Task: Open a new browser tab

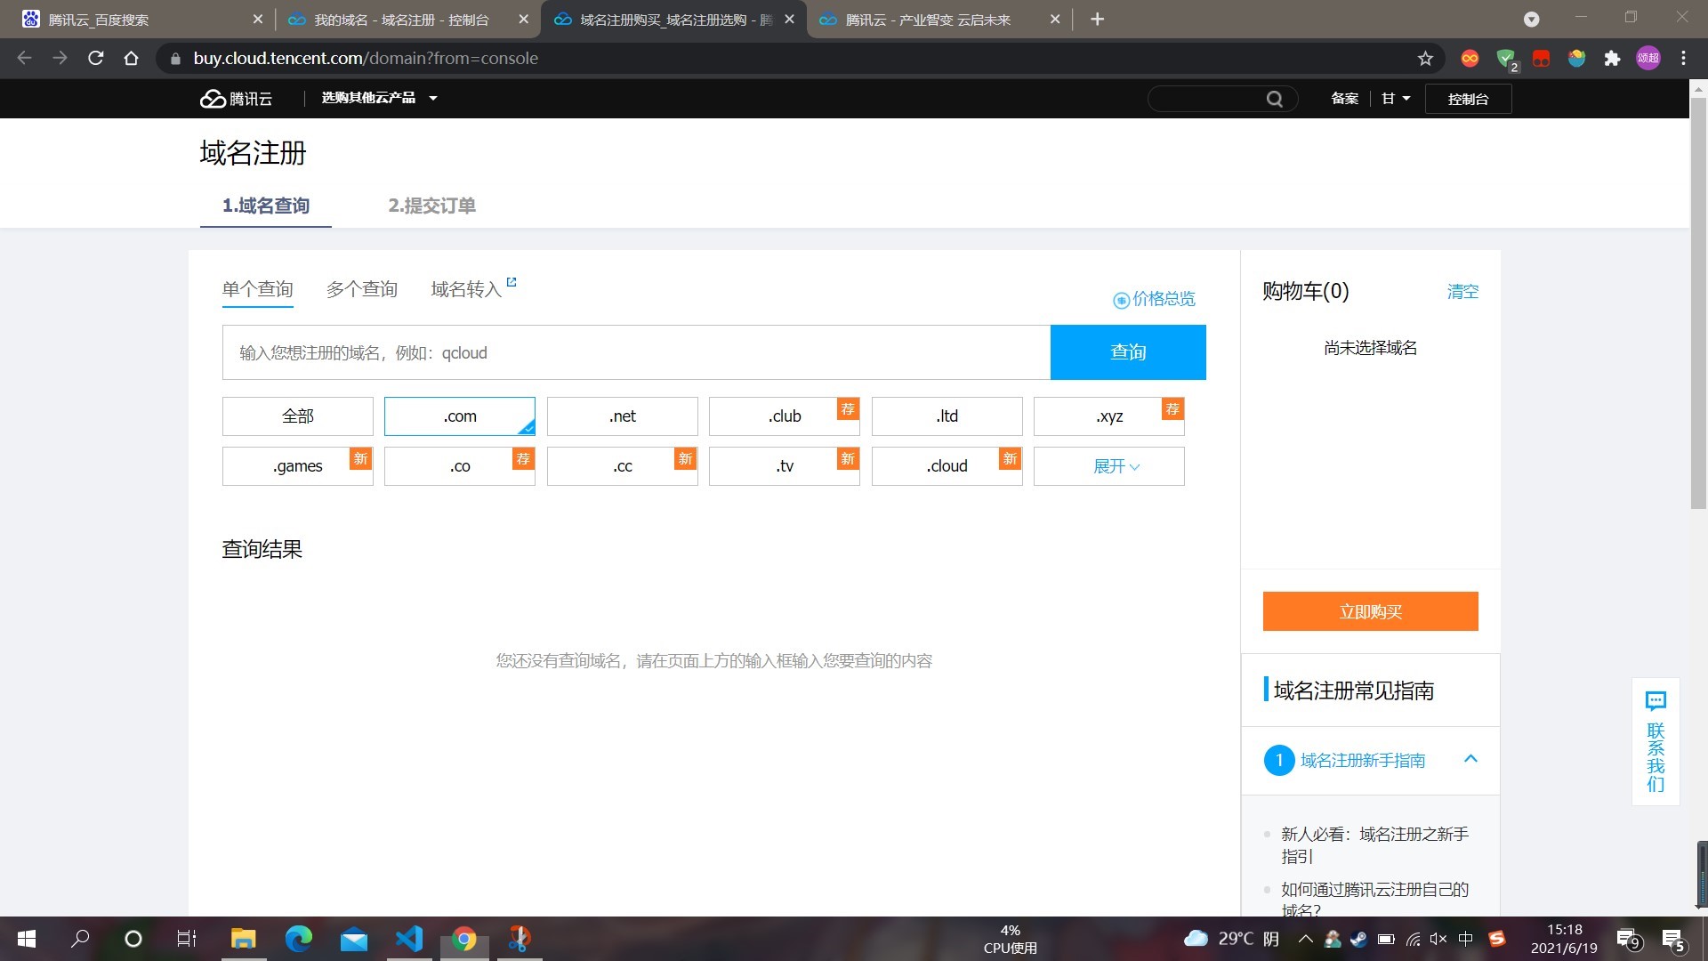Action: click(1097, 20)
